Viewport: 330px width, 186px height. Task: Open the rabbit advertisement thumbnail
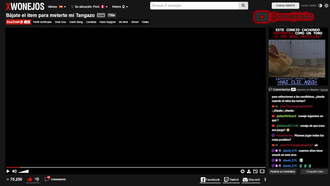(x=297, y=58)
